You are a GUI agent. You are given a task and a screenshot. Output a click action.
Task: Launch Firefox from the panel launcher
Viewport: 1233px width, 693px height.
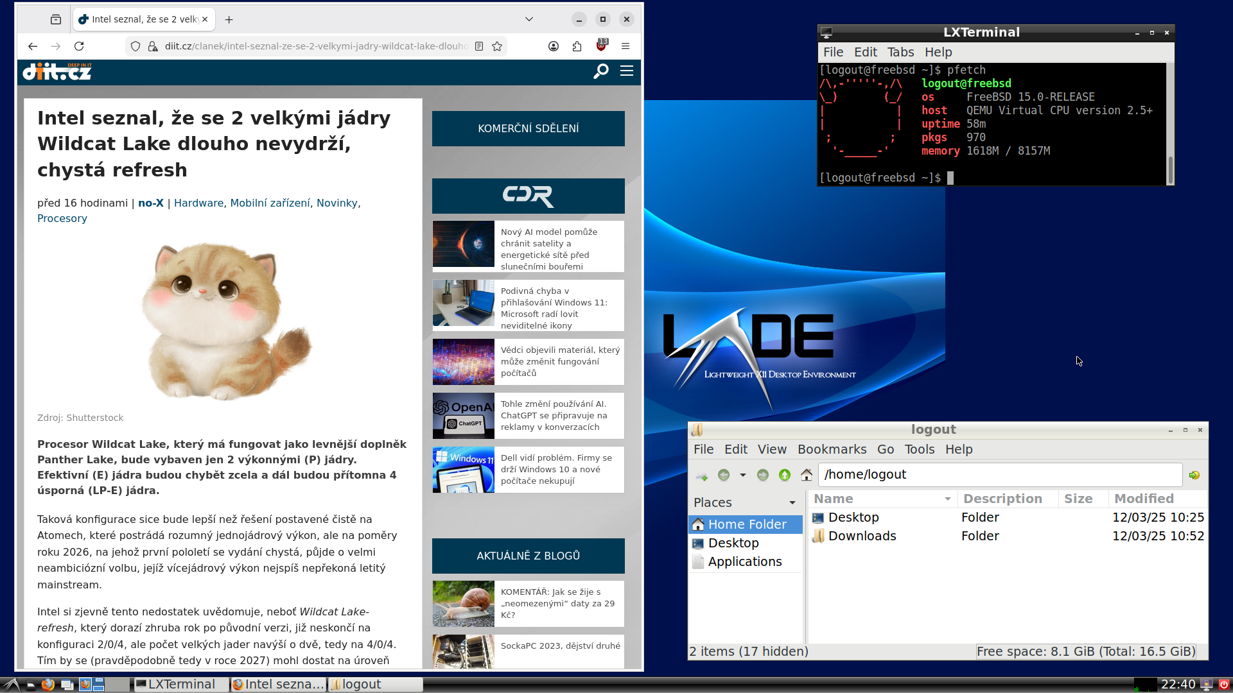click(48, 685)
